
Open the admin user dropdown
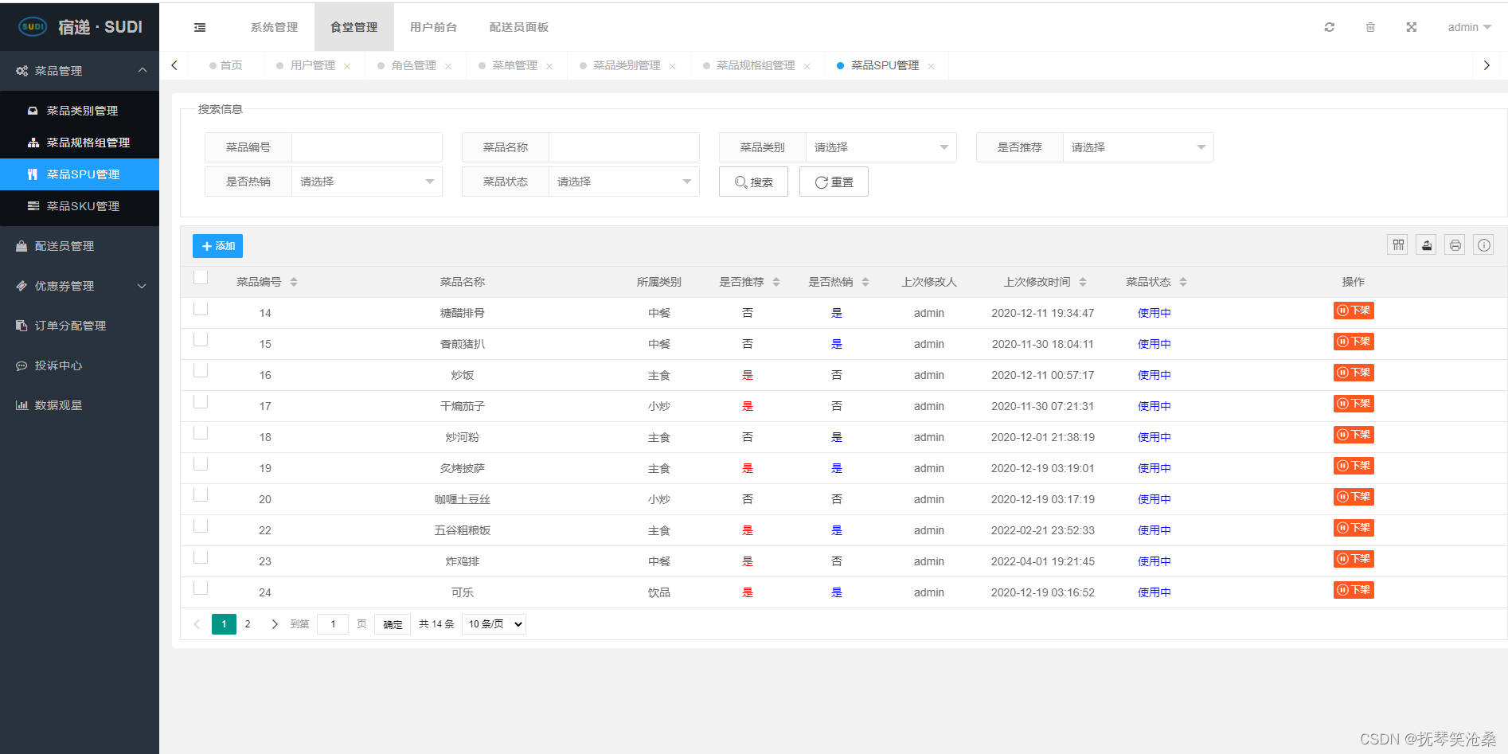[1469, 27]
